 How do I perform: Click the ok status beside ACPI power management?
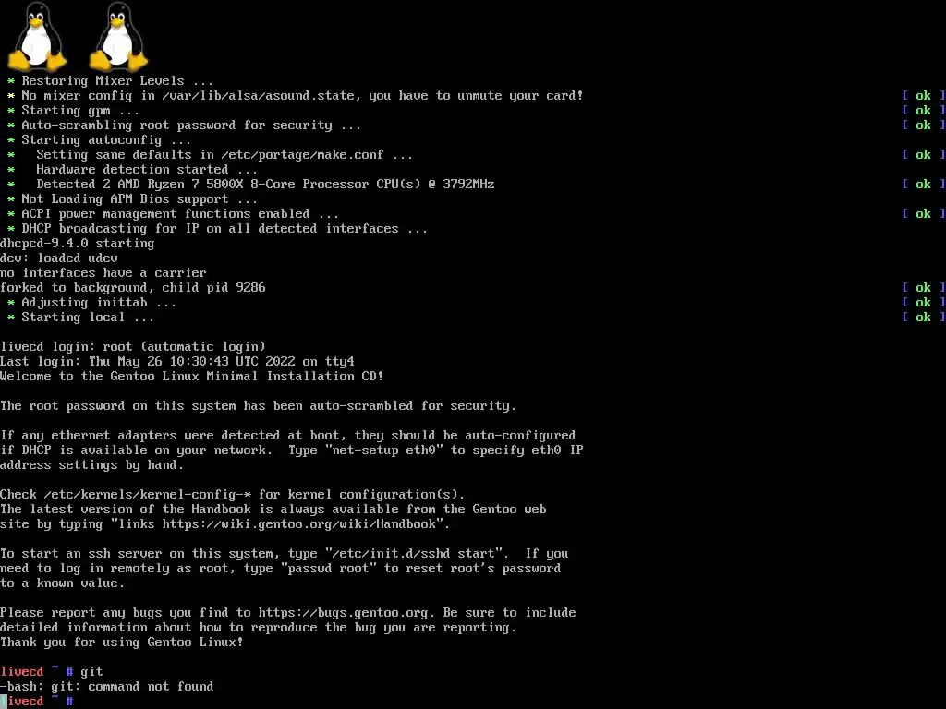click(923, 214)
